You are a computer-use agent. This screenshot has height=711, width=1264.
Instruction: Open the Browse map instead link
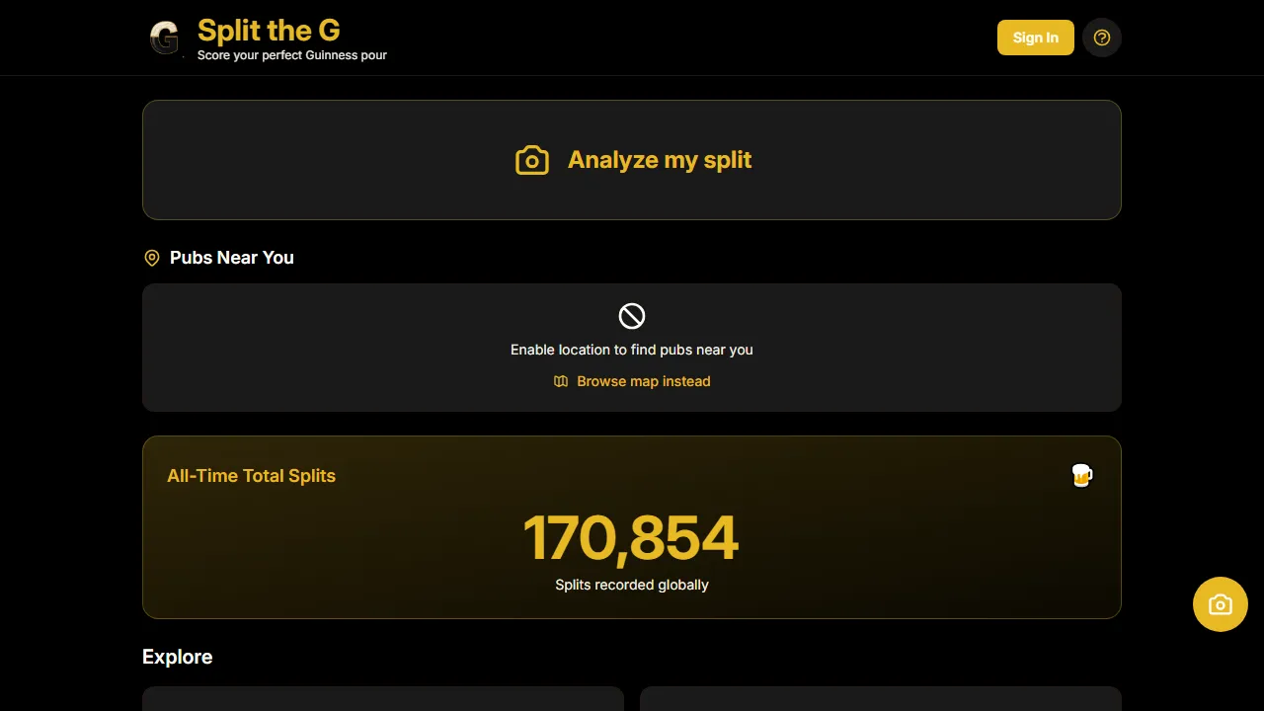(643, 381)
